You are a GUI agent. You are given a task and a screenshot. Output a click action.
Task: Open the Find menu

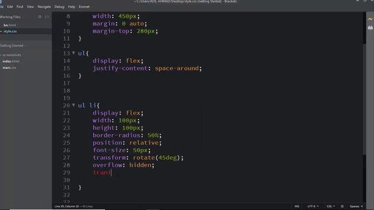click(x=20, y=6)
